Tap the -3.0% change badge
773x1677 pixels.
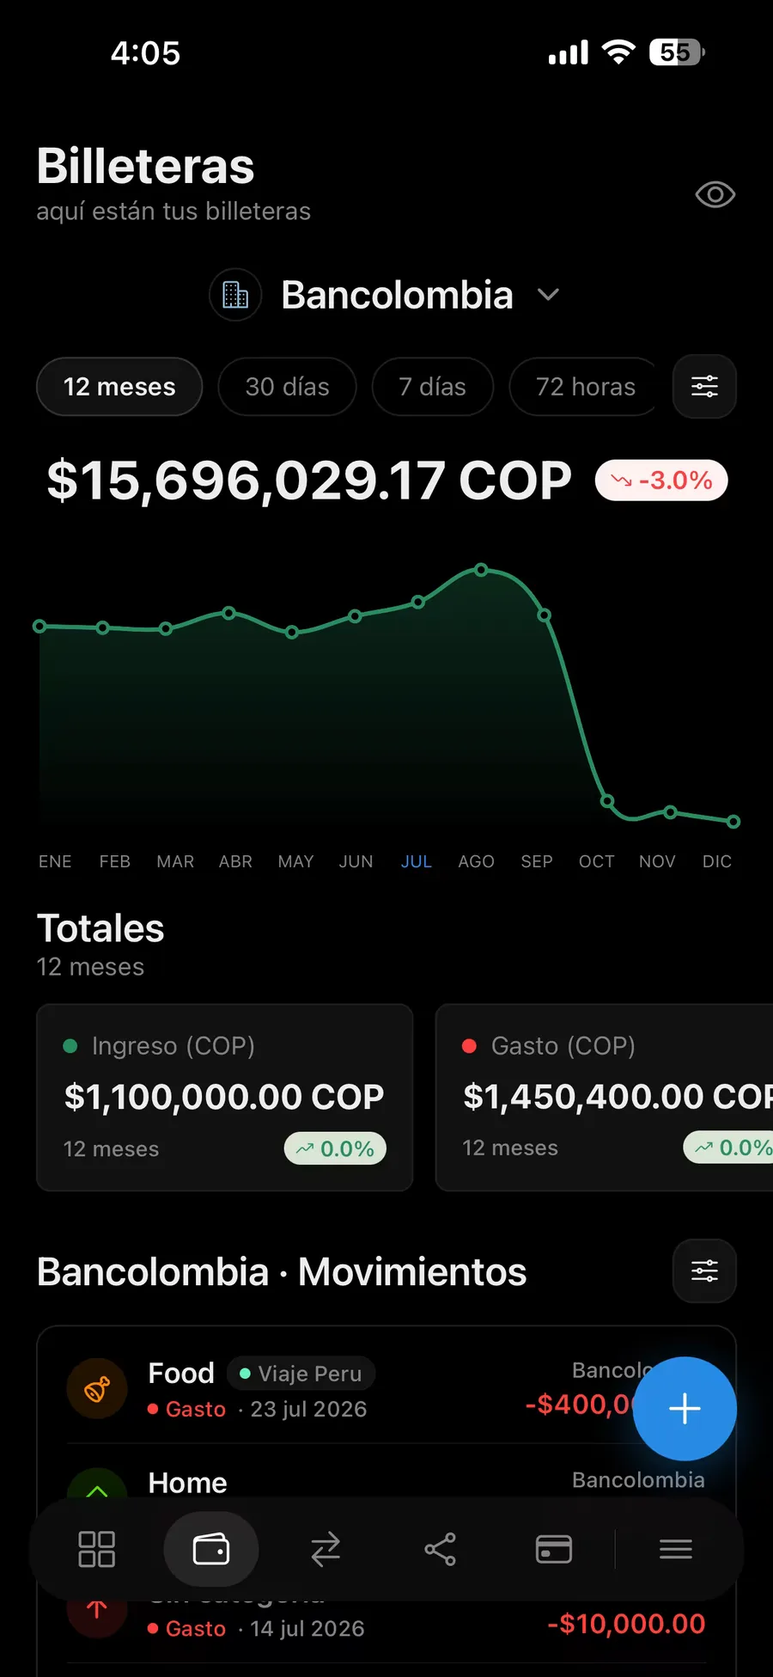[661, 480]
